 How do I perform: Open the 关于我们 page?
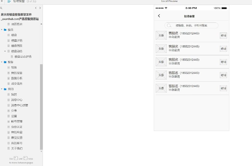pyautogui.click(x=17, y=148)
